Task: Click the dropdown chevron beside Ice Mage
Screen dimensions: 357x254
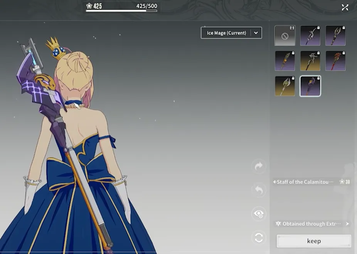Action: click(x=256, y=33)
